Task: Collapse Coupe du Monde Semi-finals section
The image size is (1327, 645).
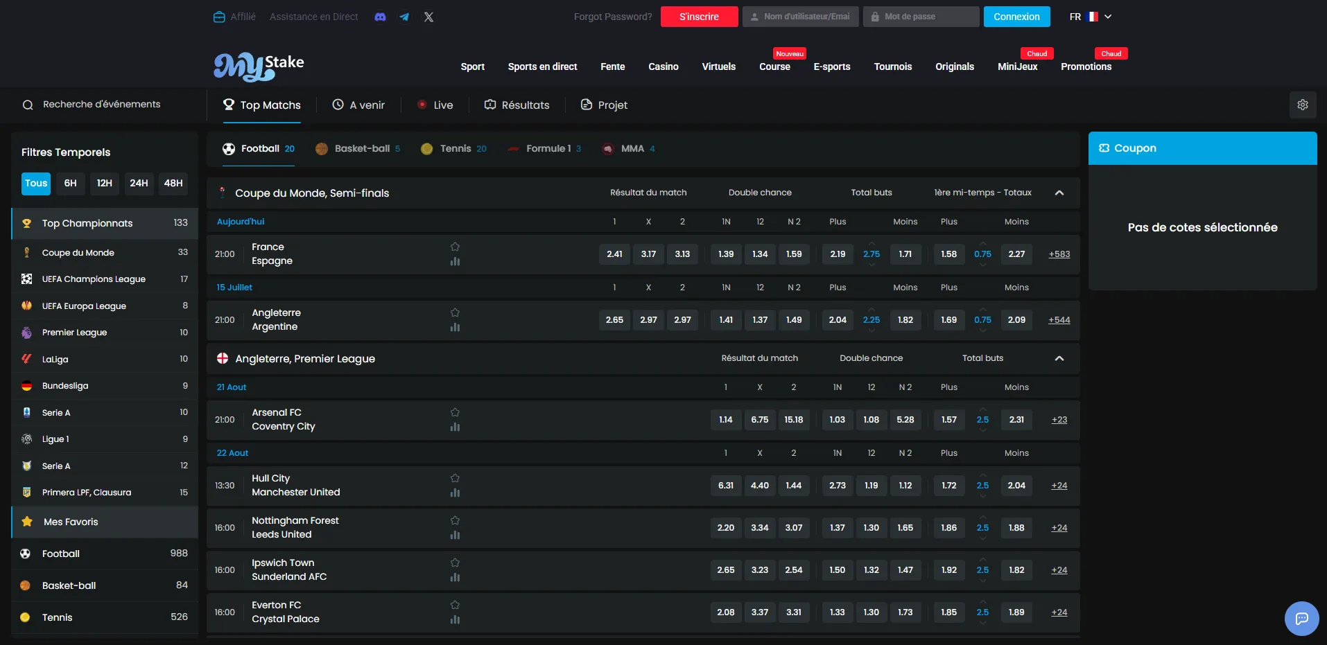Action: coord(1059,193)
